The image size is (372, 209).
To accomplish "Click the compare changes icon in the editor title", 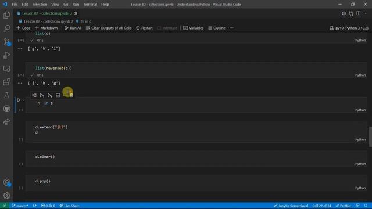I will click(351, 13).
